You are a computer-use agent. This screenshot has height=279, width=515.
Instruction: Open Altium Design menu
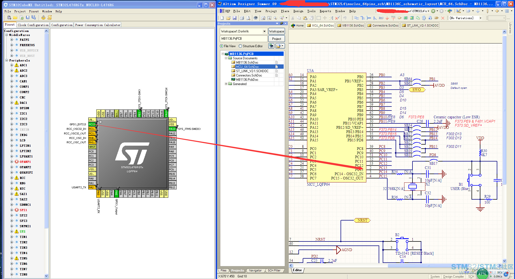coord(298,11)
